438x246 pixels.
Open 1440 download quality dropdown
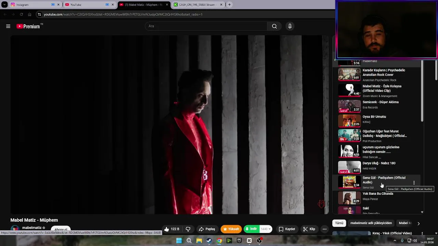266,229
